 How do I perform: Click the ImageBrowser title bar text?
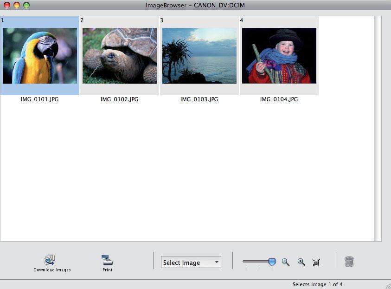(195, 5)
